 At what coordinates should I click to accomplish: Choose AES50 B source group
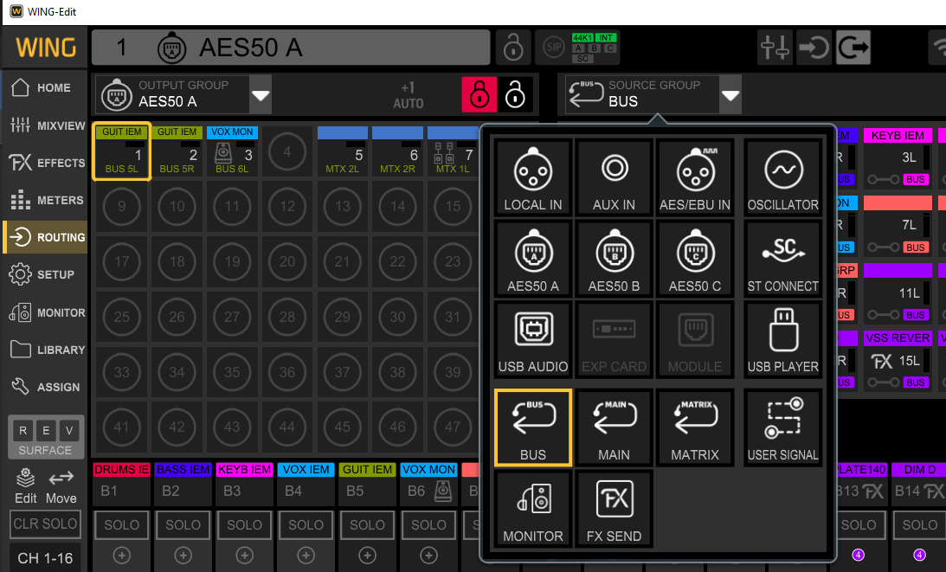click(x=614, y=258)
